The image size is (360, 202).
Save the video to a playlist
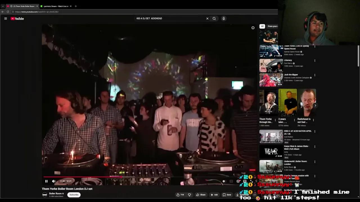[x=227, y=195]
